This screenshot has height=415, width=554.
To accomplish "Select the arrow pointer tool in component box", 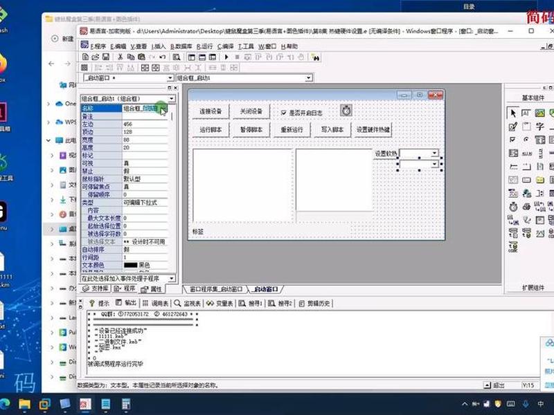I will 512,113.
